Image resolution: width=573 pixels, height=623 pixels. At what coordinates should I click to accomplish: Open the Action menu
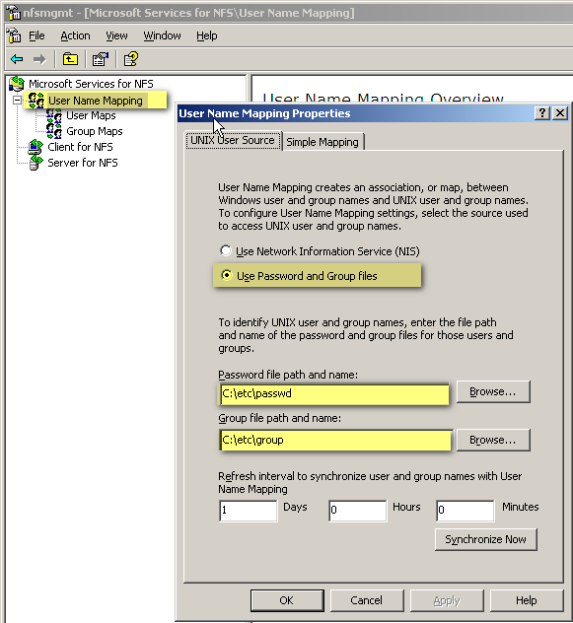point(75,35)
